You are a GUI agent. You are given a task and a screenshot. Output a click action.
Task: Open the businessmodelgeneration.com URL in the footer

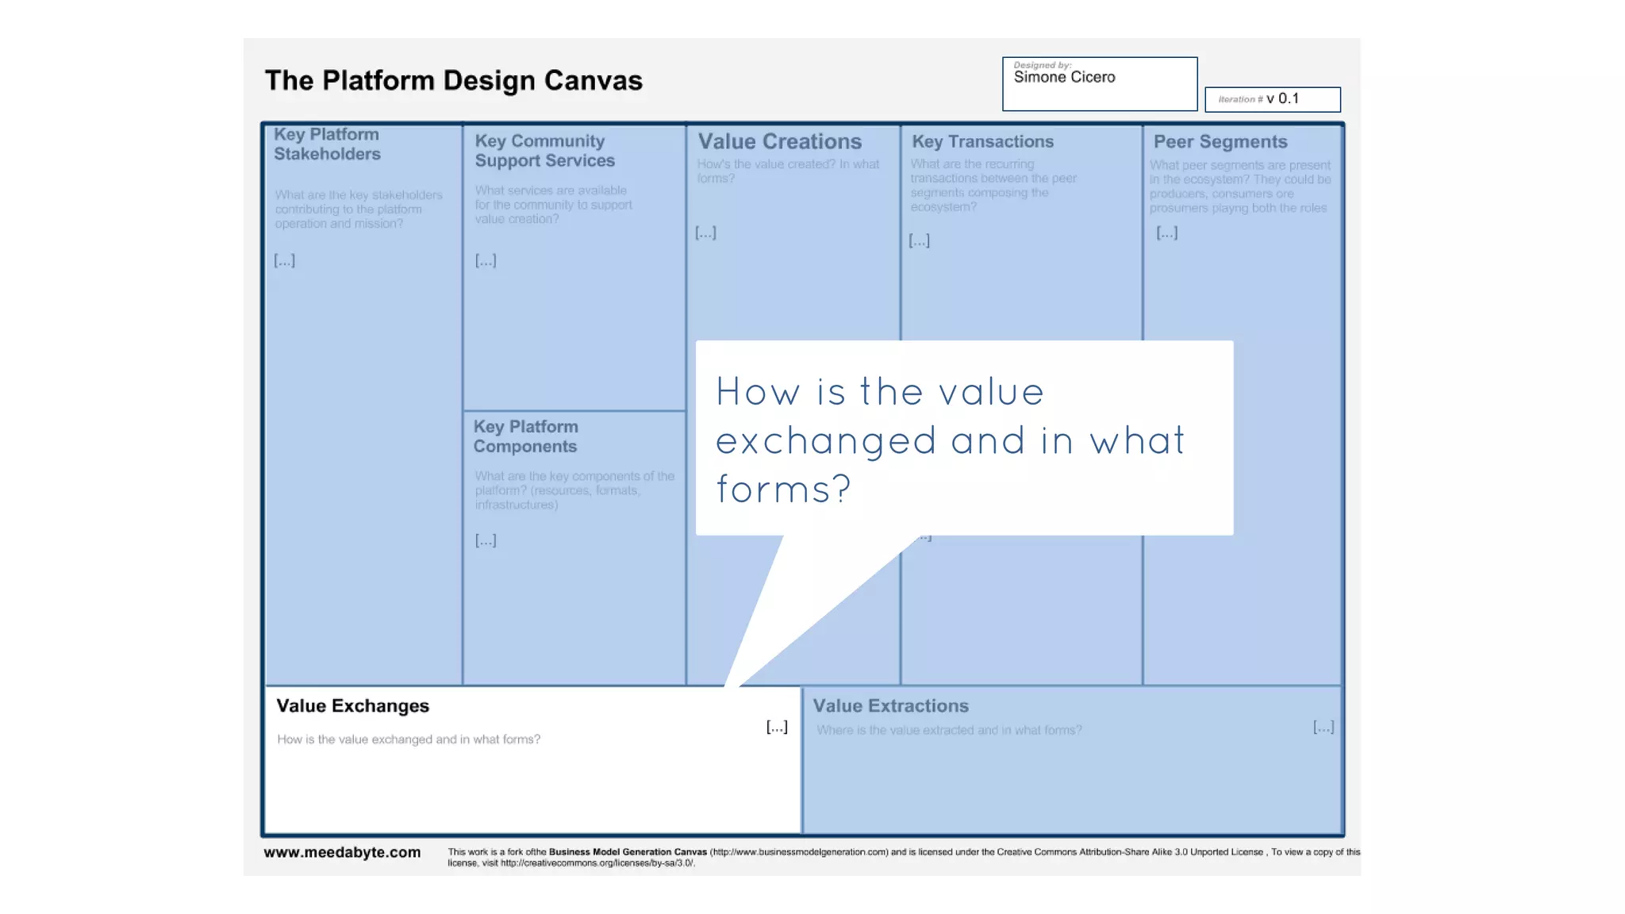point(799,852)
